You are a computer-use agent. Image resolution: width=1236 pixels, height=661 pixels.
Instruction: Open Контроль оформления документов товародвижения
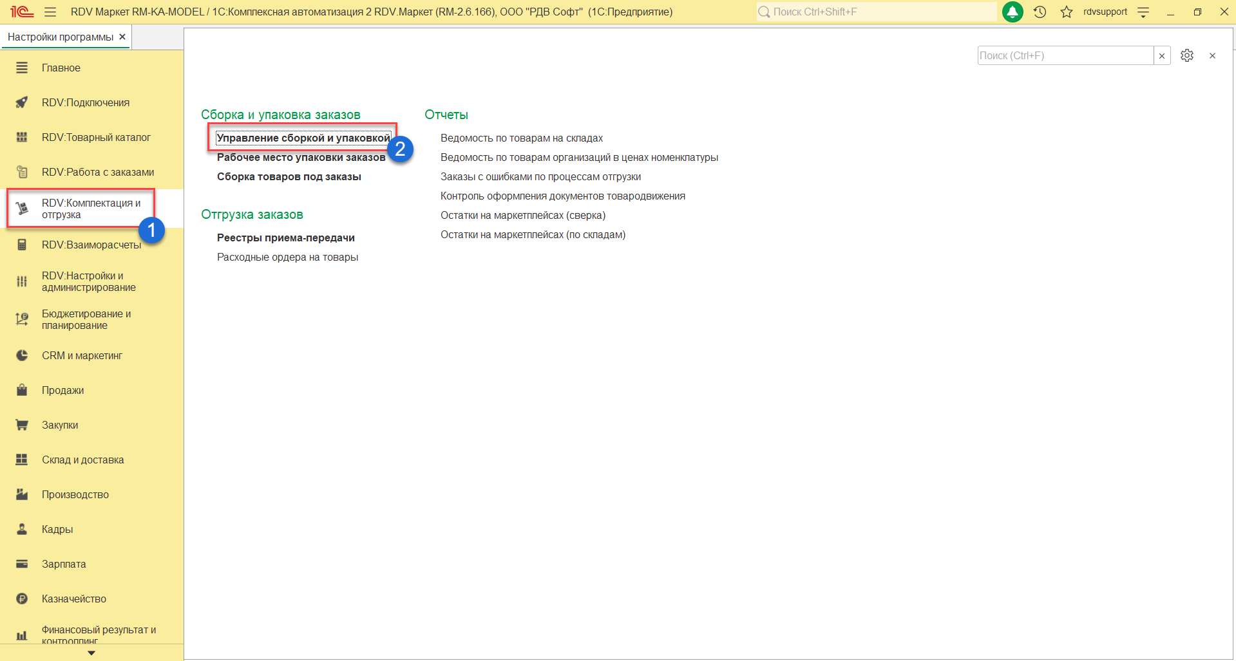pos(563,196)
